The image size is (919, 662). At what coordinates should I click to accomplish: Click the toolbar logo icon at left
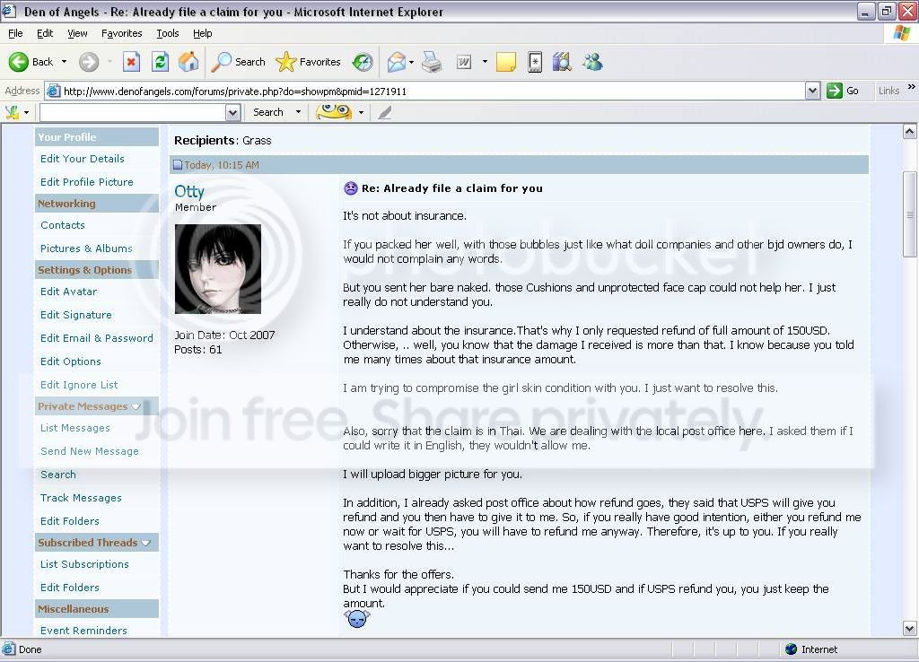pyautogui.click(x=13, y=112)
